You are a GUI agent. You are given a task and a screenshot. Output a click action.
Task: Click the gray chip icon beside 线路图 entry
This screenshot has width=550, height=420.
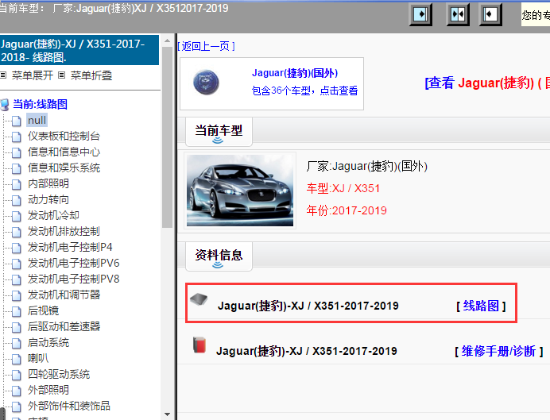pyautogui.click(x=199, y=299)
